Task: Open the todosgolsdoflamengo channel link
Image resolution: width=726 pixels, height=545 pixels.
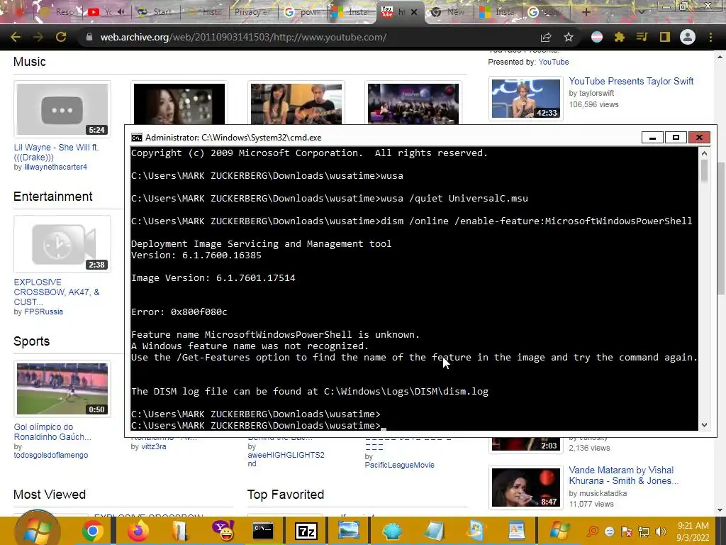Action: [x=51, y=455]
